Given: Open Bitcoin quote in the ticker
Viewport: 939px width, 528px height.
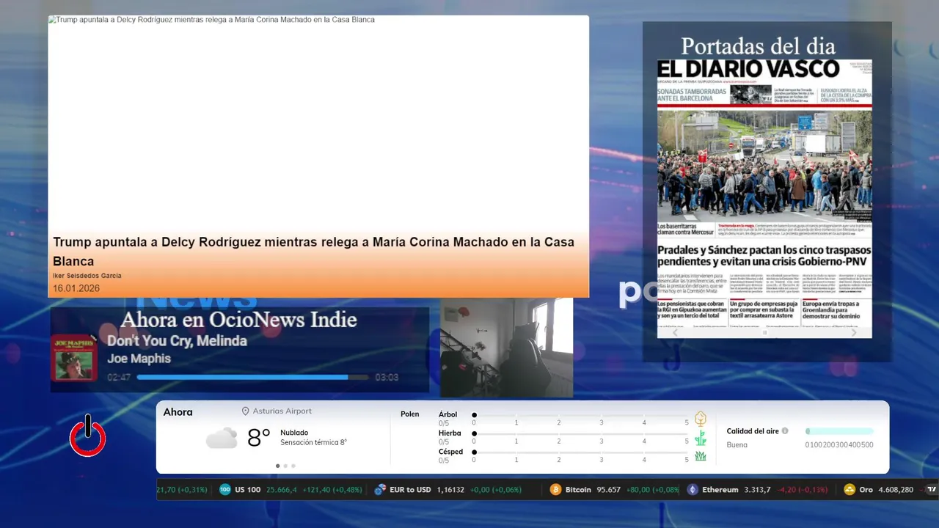Looking at the screenshot, I should [615, 490].
